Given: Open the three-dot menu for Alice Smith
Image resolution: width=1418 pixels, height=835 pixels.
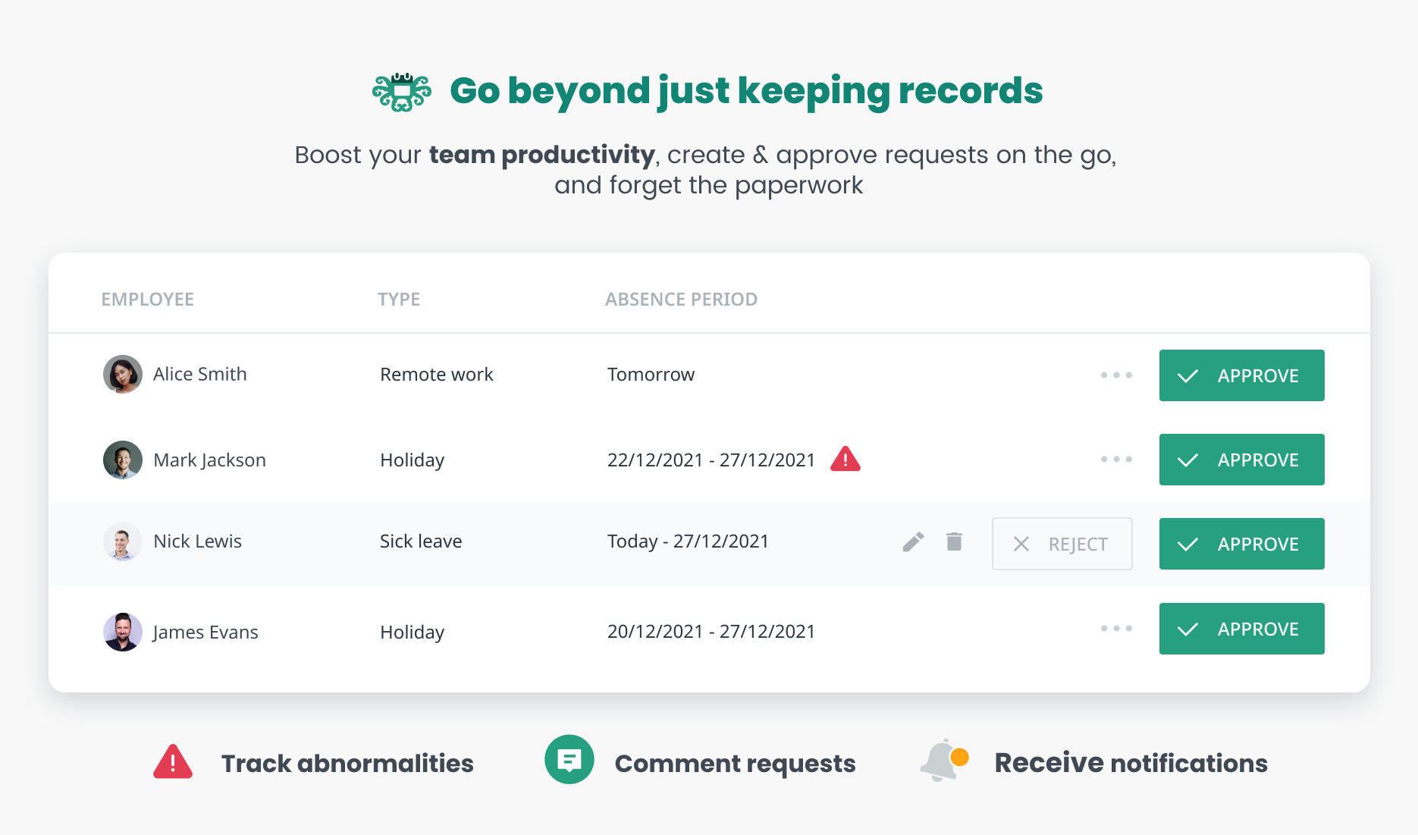Looking at the screenshot, I should coord(1116,375).
